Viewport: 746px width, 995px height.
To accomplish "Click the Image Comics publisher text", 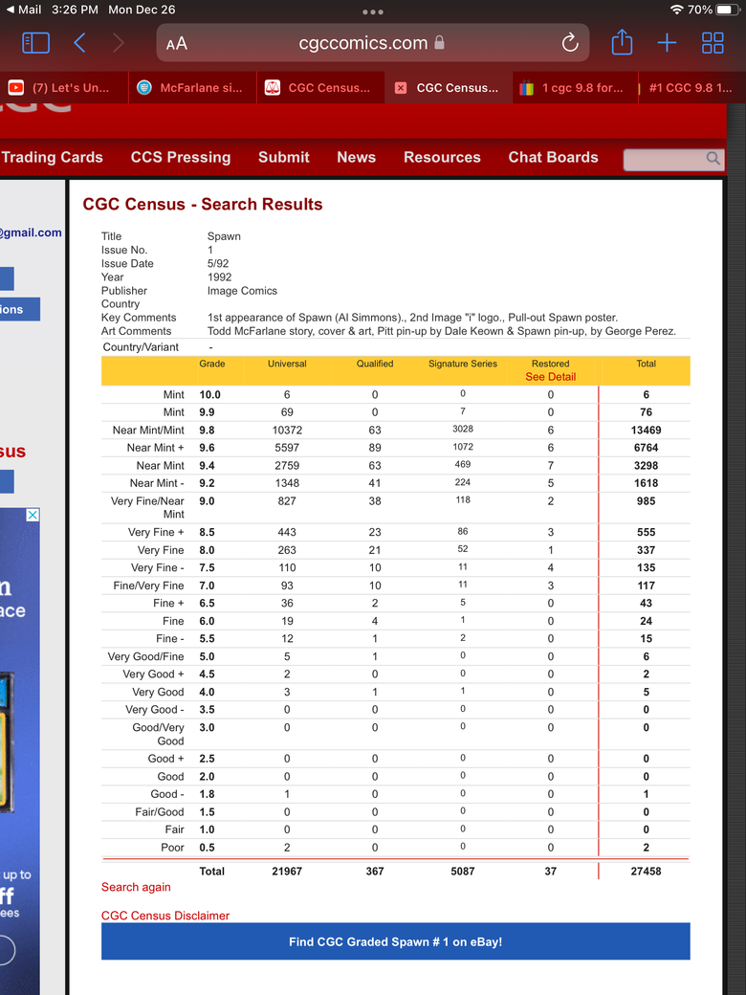I will [x=242, y=291].
